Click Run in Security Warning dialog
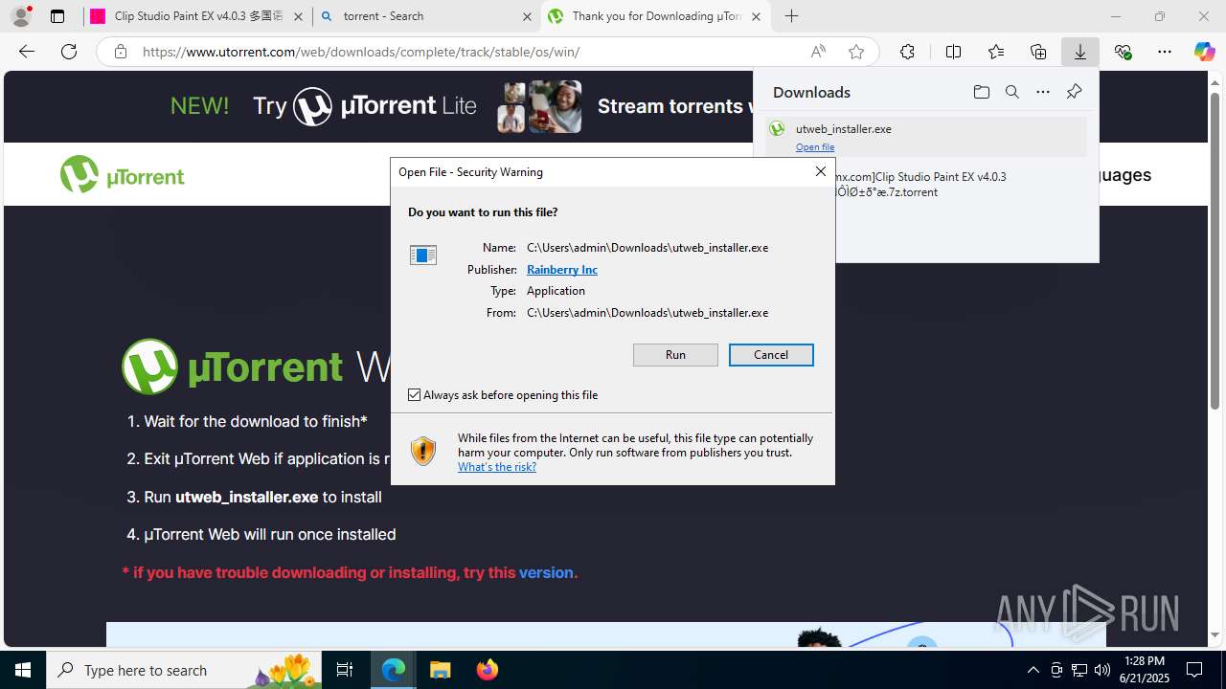This screenshot has width=1226, height=689. 675,355
